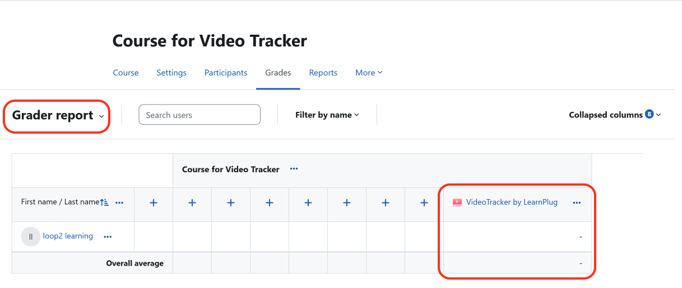This screenshot has width=682, height=288.
Task: Open VideoTracker by LearnPlug column actions menu
Action: pyautogui.click(x=577, y=203)
